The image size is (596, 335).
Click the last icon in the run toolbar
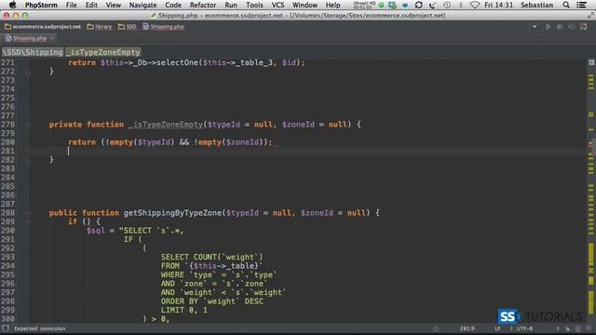pyautogui.click(x=584, y=27)
